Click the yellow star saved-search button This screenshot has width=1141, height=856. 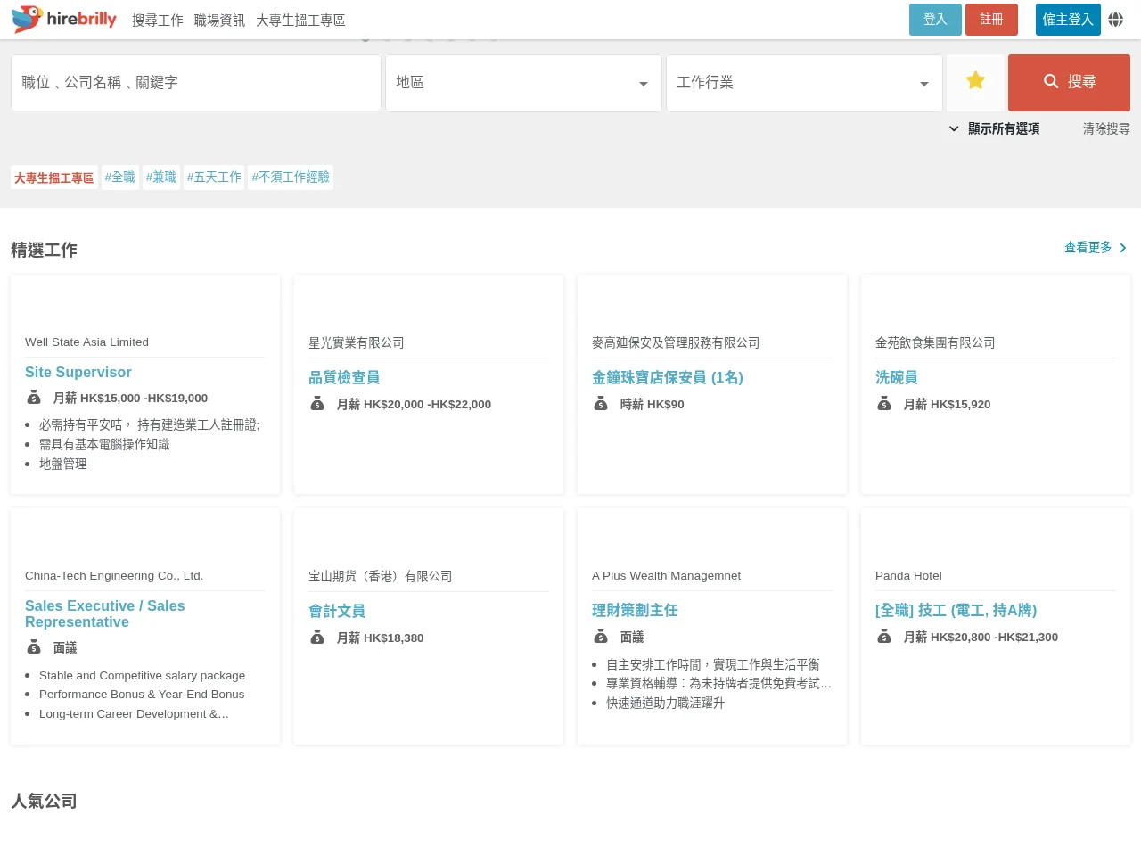coord(975,81)
